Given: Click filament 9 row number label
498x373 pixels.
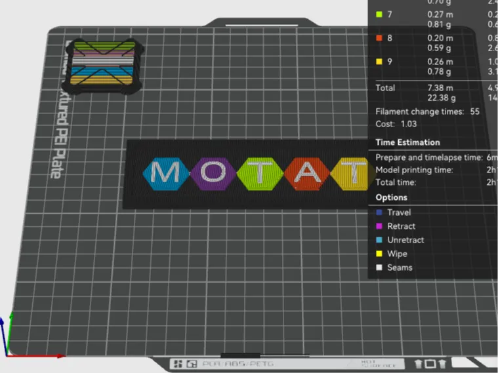Looking at the screenshot, I should (390, 62).
